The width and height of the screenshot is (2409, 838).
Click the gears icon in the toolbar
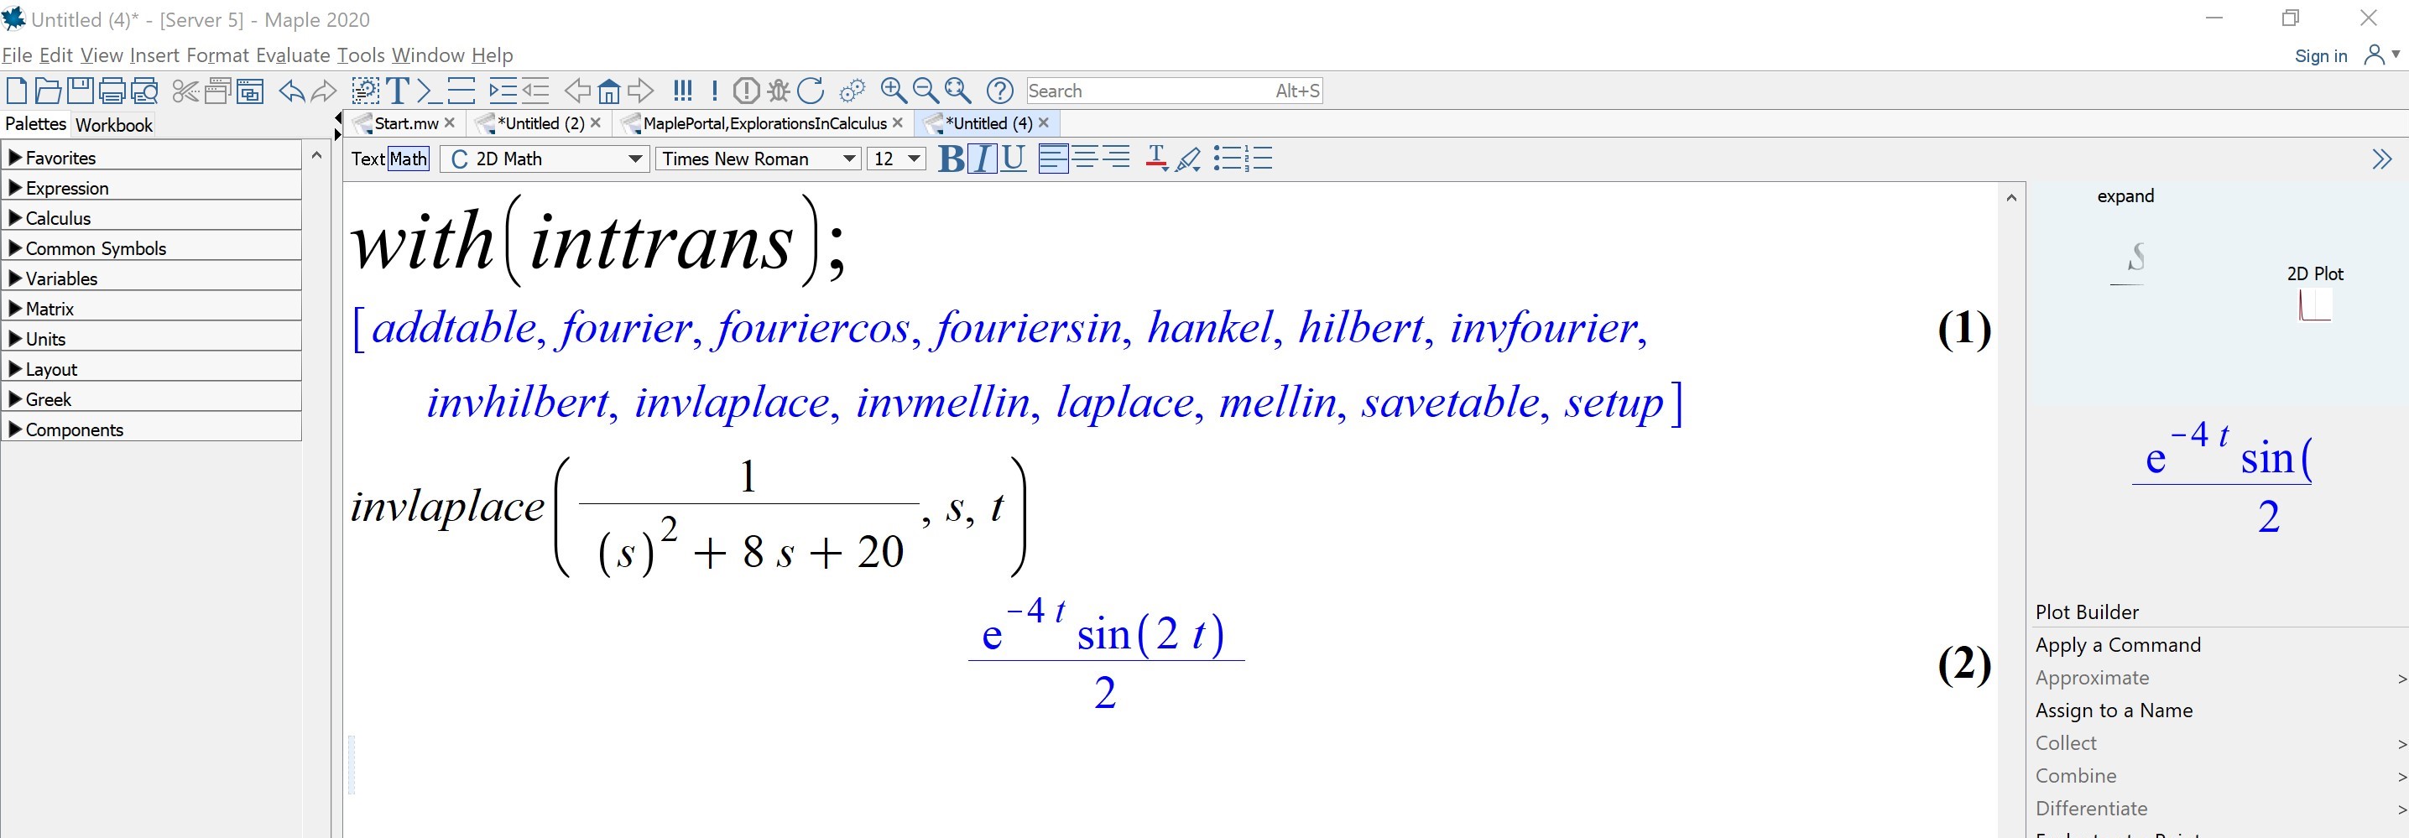point(852,91)
